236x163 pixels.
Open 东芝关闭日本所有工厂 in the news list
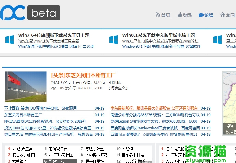coord(23,115)
